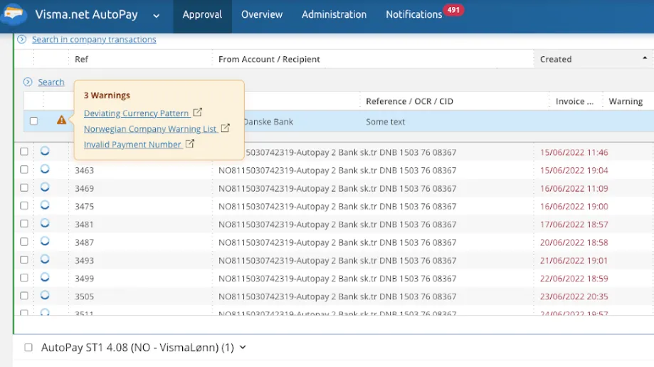Image resolution: width=654 pixels, height=367 pixels.
Task: Sort by the Ref column header
Action: pyautogui.click(x=81, y=59)
